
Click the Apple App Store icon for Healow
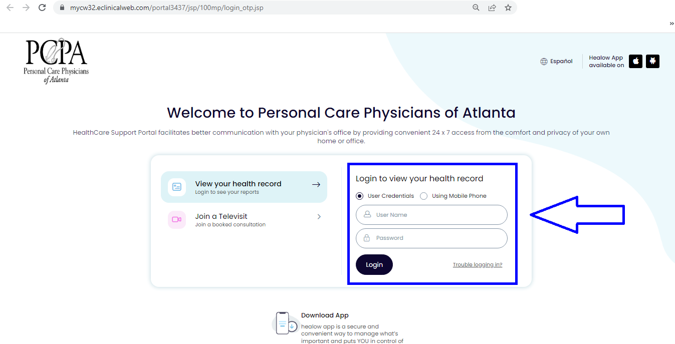(x=635, y=61)
